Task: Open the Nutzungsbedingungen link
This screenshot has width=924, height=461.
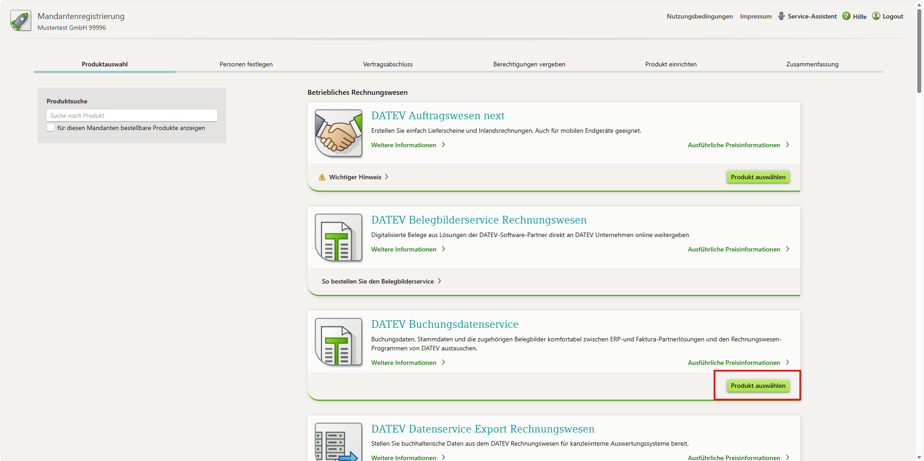Action: pos(700,16)
